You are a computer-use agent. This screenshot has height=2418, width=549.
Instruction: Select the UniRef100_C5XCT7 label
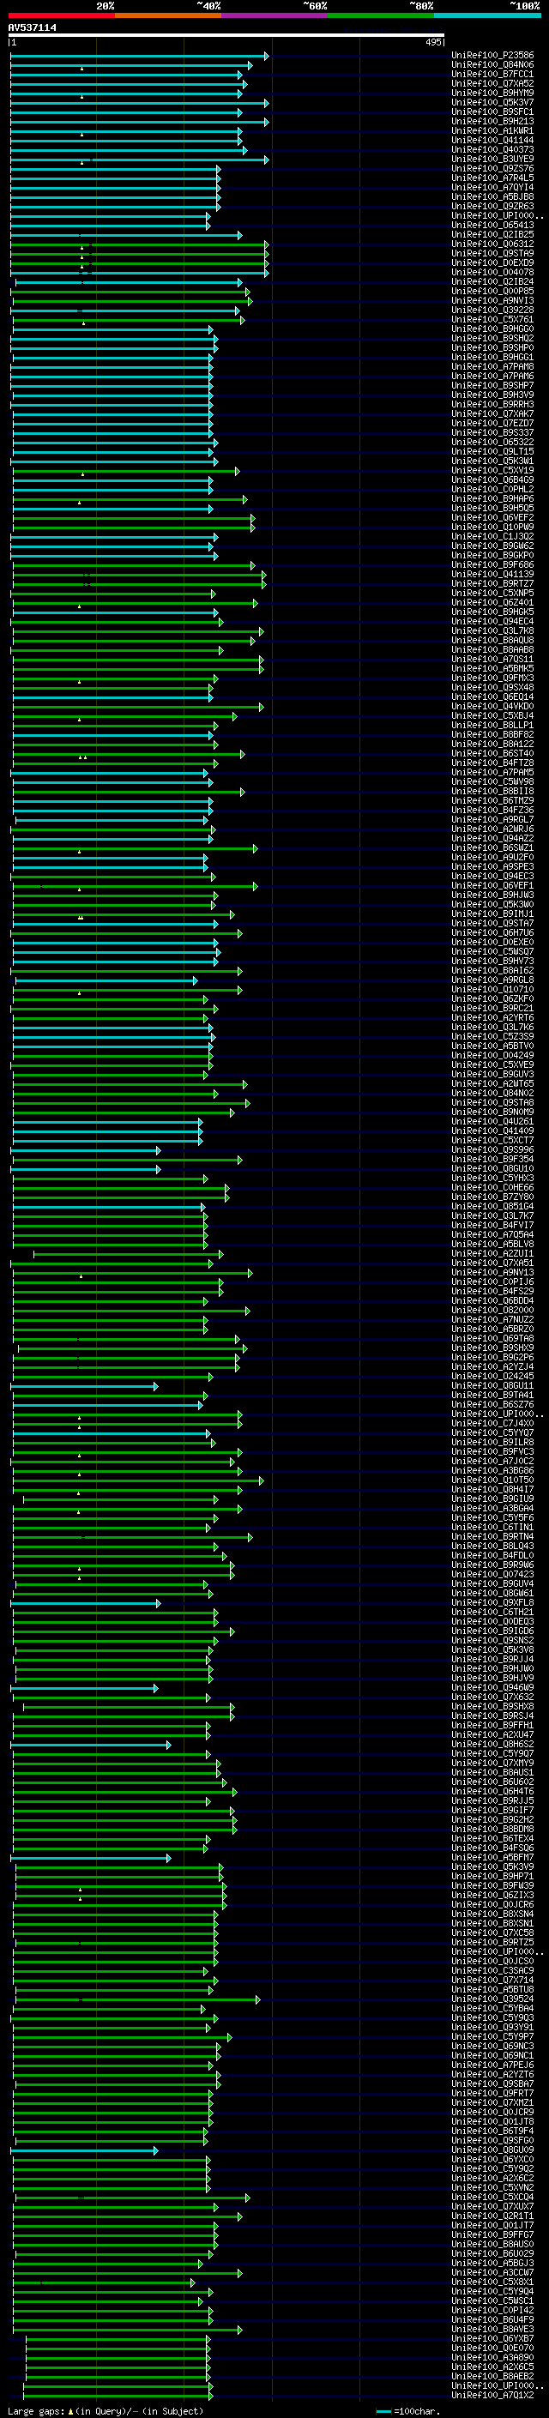[x=492, y=1141]
